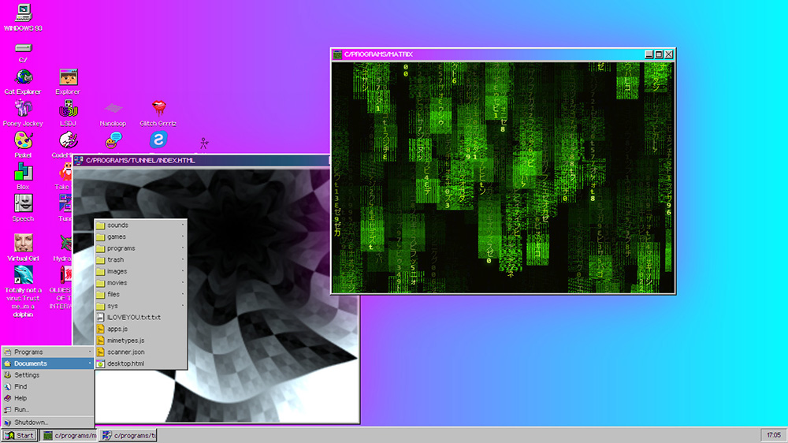Click the Start button on taskbar
788x443 pixels.
pos(19,435)
